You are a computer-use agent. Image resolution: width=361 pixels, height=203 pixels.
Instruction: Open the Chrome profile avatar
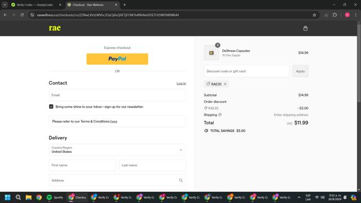(x=347, y=15)
